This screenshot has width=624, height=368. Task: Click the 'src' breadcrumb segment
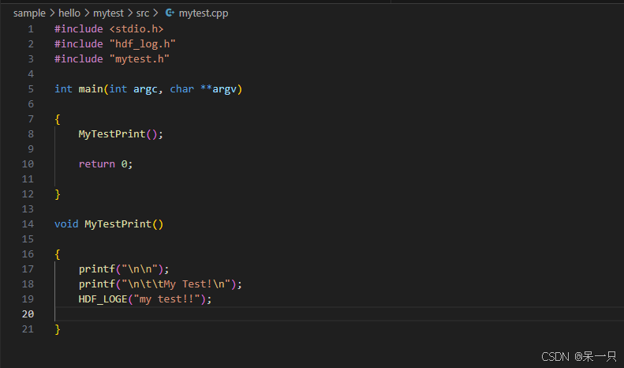pos(143,13)
